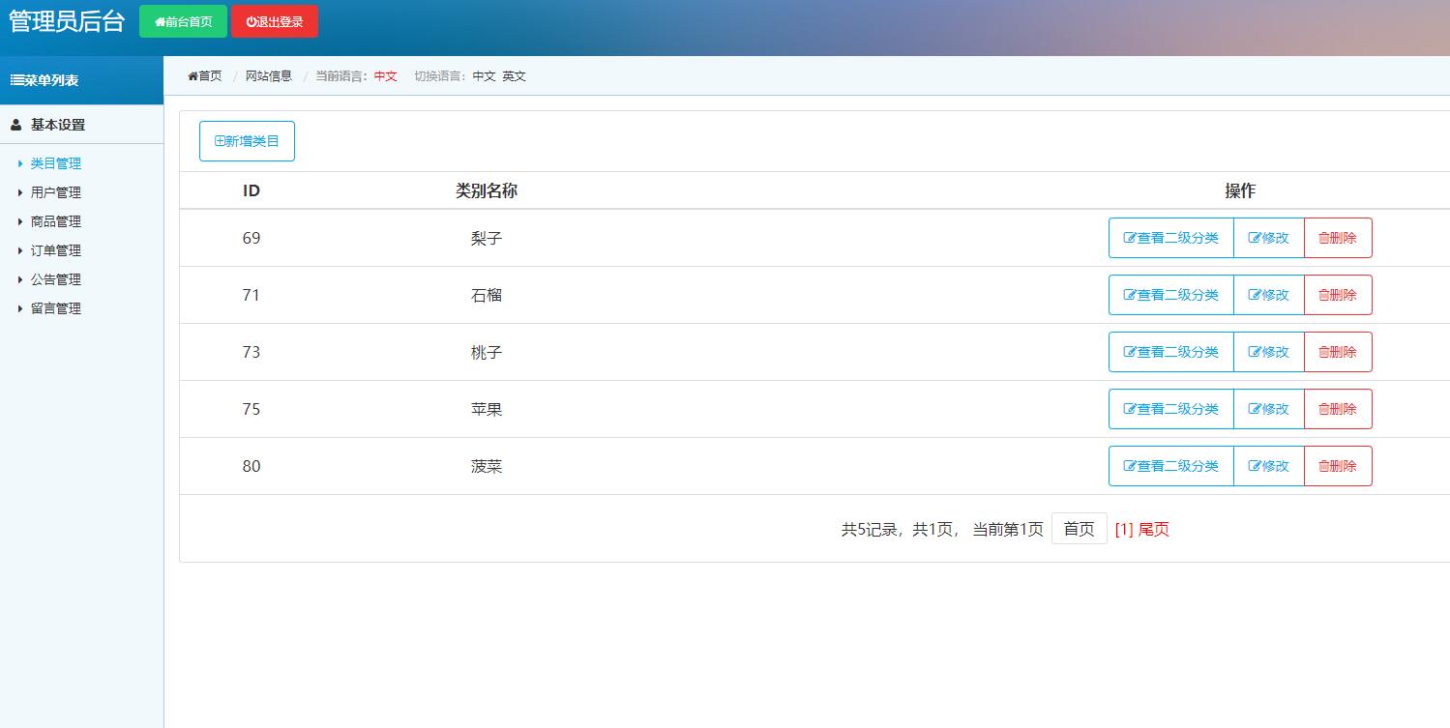This screenshot has height=728, width=1450.
Task: Click the 前台首页 green button
Action: coord(183,21)
